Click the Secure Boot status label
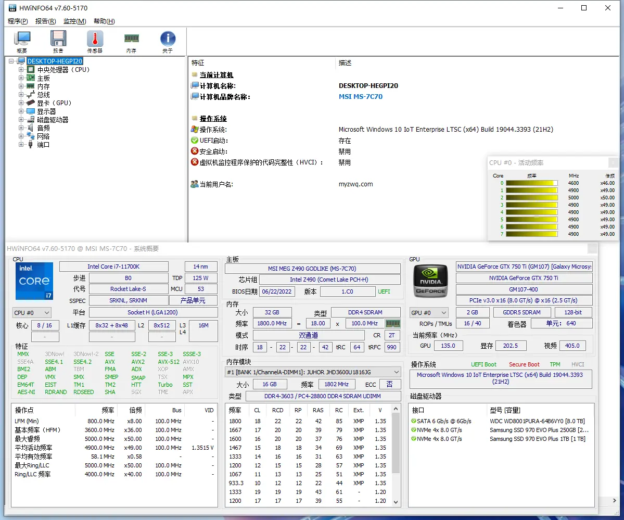The width and height of the screenshot is (624, 520). click(x=524, y=364)
